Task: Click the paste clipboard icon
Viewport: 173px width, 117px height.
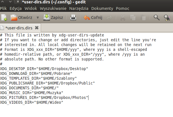Action: (143, 18)
